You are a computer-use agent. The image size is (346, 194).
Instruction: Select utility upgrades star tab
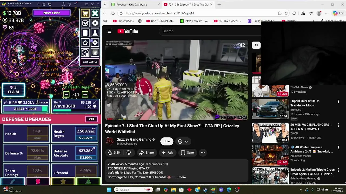coord(63,182)
